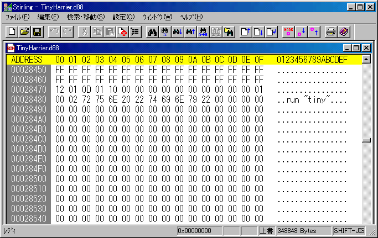Click byte 79 in row 00028480
Image resolution: width=378 pixels, height=238 pixels.
coord(193,99)
